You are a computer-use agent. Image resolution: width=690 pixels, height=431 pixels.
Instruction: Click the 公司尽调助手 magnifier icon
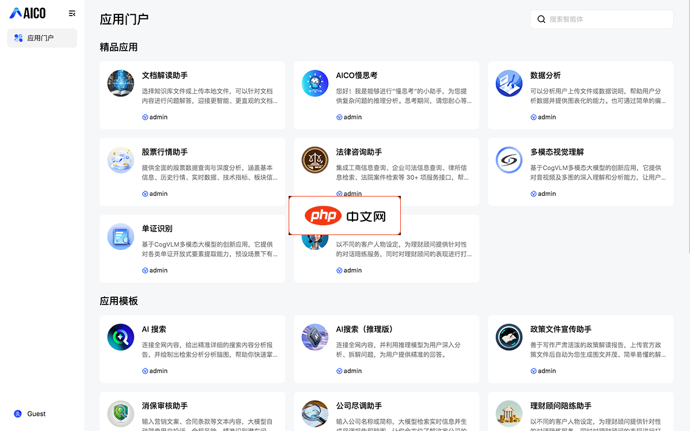315,413
